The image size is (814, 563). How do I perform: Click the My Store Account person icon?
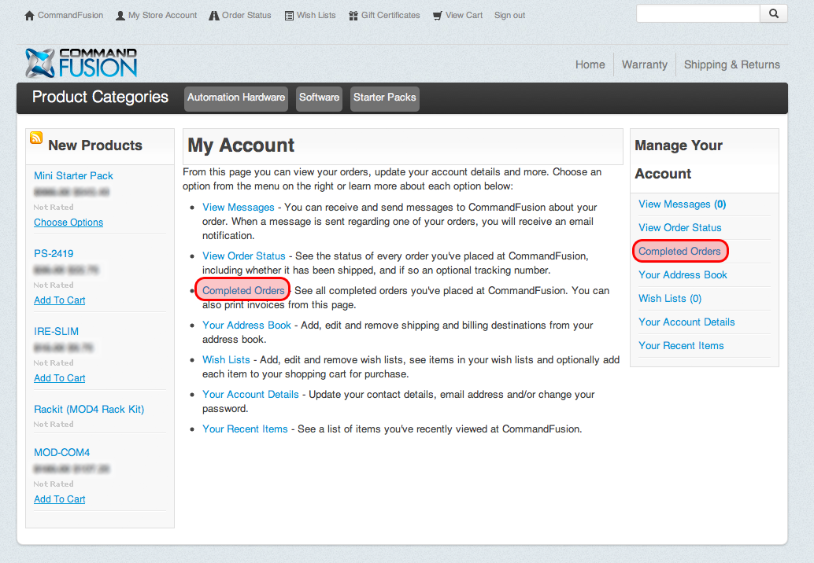click(x=120, y=16)
